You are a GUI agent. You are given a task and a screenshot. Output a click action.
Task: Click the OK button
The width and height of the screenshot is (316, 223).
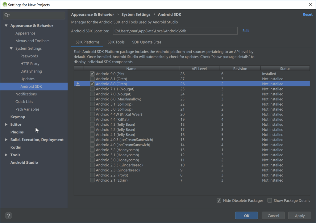247,216
